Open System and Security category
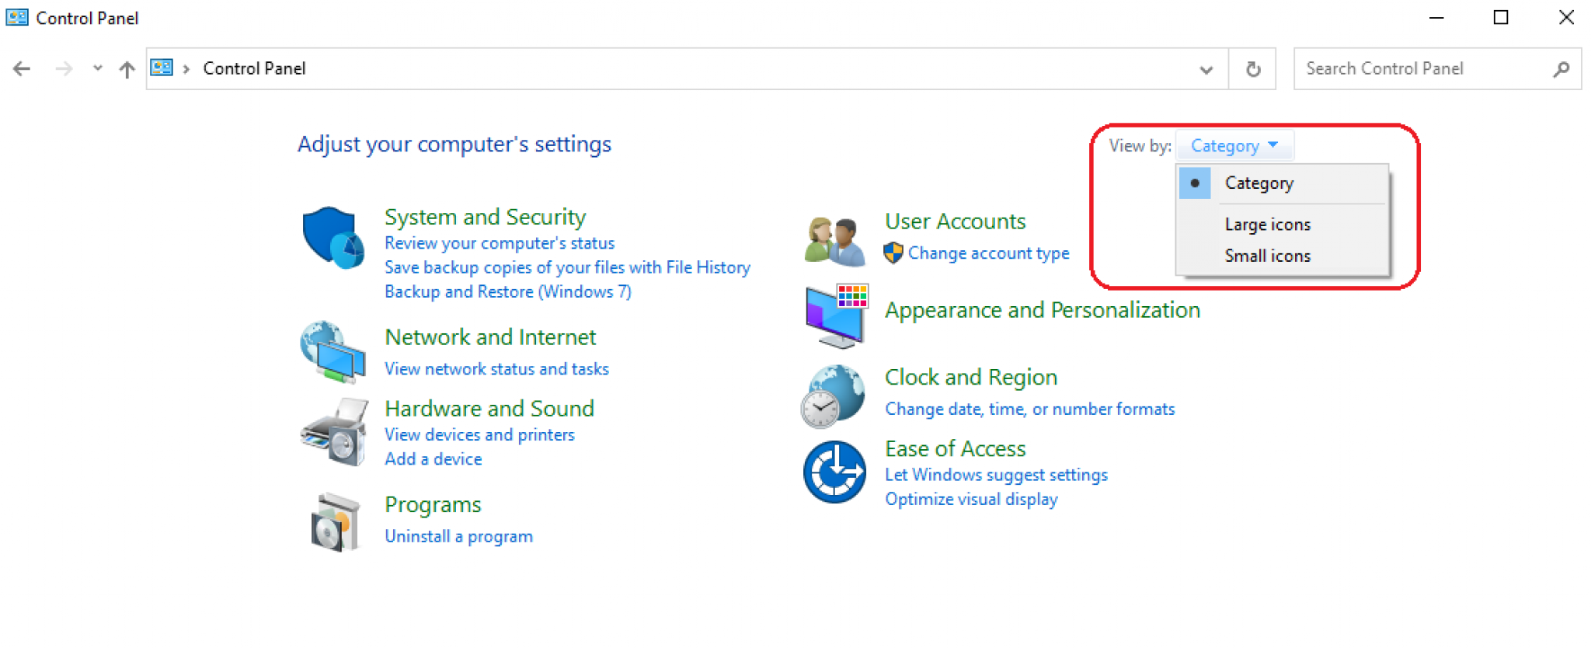Screen dimensions: 1591x648 pyautogui.click(x=486, y=217)
